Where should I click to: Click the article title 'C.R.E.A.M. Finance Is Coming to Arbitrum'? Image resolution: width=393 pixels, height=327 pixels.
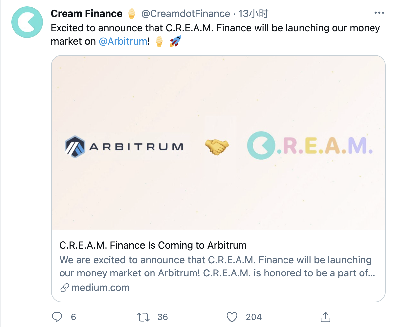(x=153, y=245)
